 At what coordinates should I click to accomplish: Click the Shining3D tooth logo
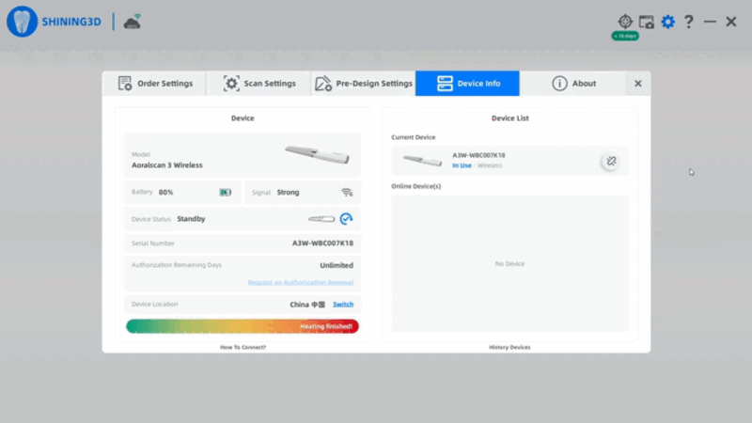click(22, 22)
